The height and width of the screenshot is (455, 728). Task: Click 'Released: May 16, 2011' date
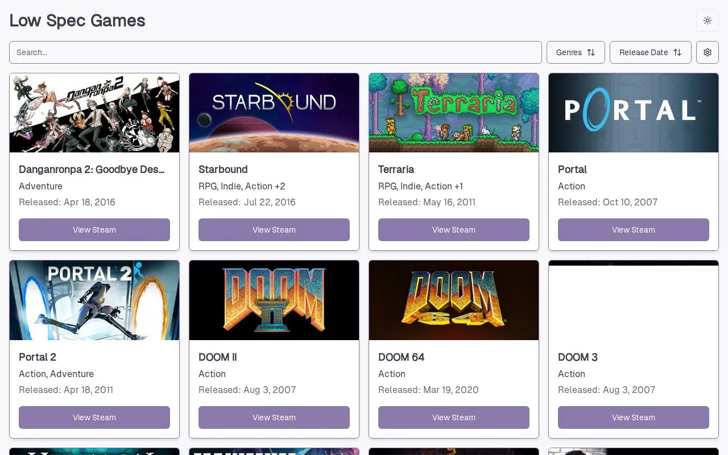pos(427,202)
